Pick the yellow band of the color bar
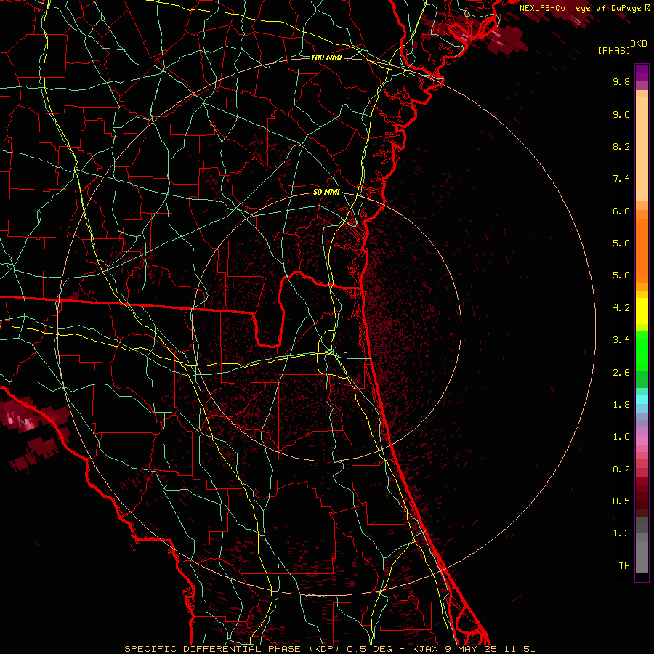 642,311
